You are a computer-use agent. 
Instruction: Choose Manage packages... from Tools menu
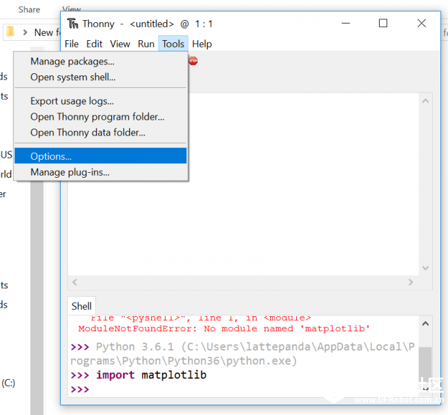coord(101,62)
